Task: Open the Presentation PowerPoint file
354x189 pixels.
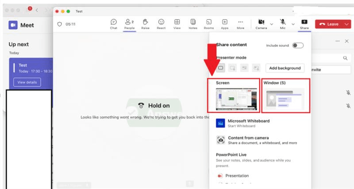Action: pos(233,176)
